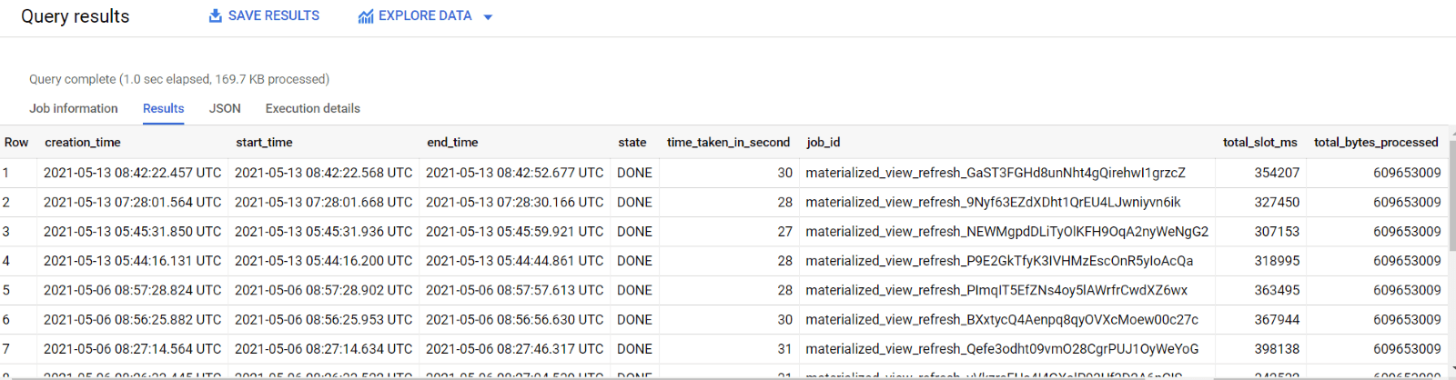This screenshot has width=1456, height=380.
Task: Click time taken value 27 in row 3
Action: pyautogui.click(x=784, y=232)
